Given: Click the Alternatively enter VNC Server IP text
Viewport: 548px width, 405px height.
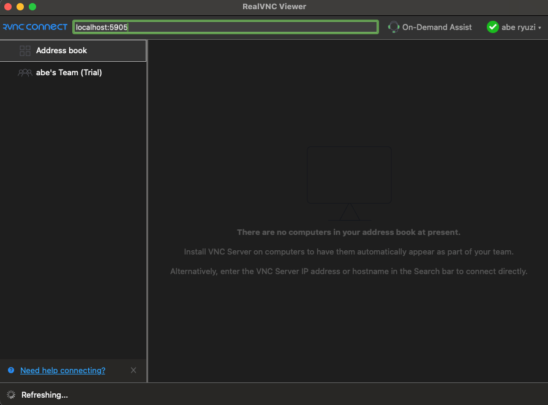Looking at the screenshot, I should pos(348,271).
